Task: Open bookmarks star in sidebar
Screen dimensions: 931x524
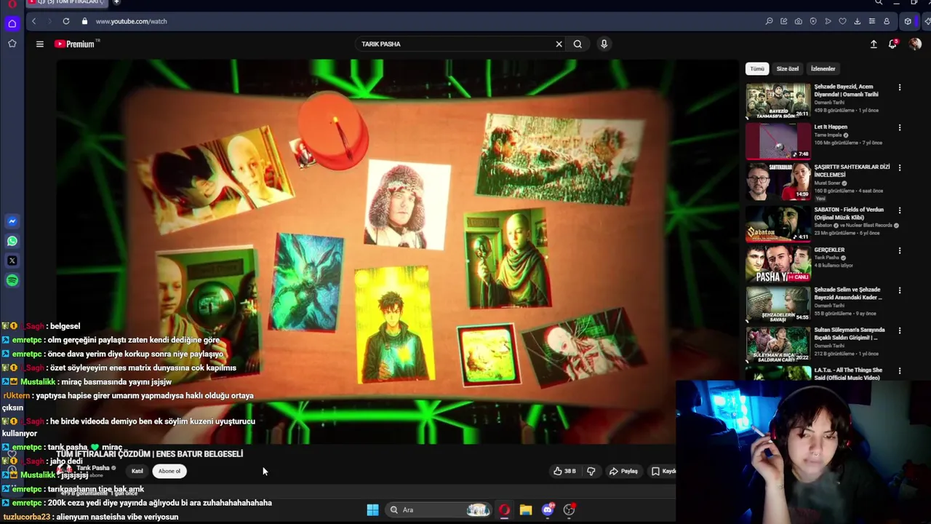Action: [12, 44]
